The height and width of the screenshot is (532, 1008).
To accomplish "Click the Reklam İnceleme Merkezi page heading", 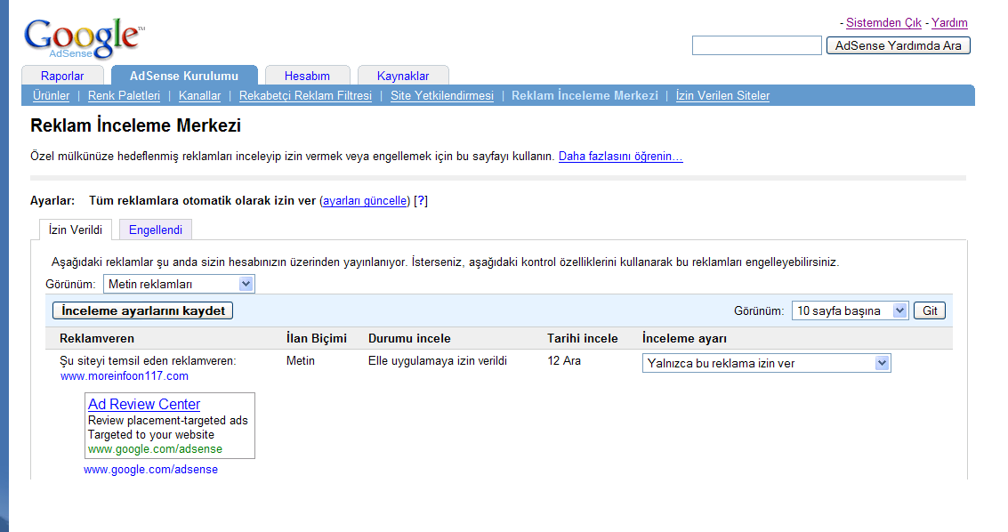I will click(x=135, y=125).
